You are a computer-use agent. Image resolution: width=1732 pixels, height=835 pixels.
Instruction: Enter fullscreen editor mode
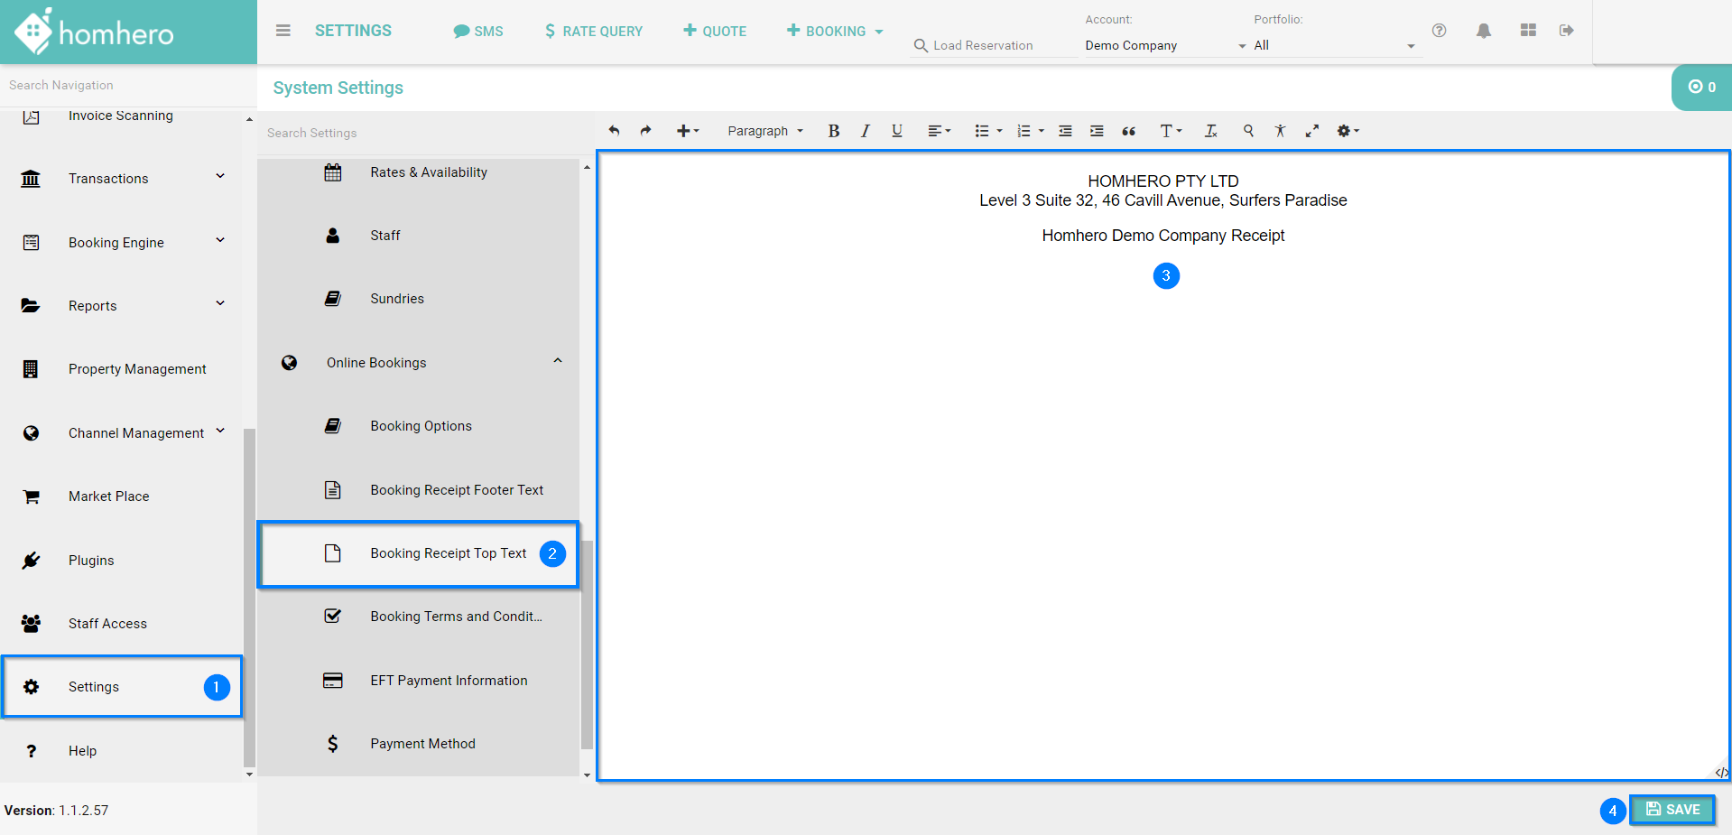[x=1311, y=131]
